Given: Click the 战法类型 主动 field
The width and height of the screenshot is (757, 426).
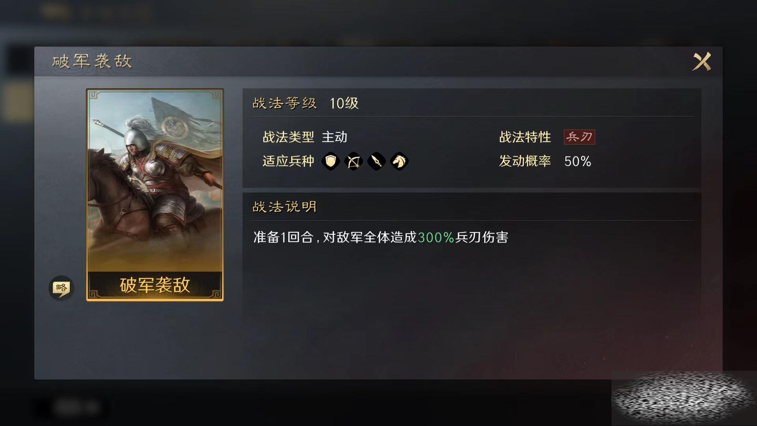Looking at the screenshot, I should 305,137.
